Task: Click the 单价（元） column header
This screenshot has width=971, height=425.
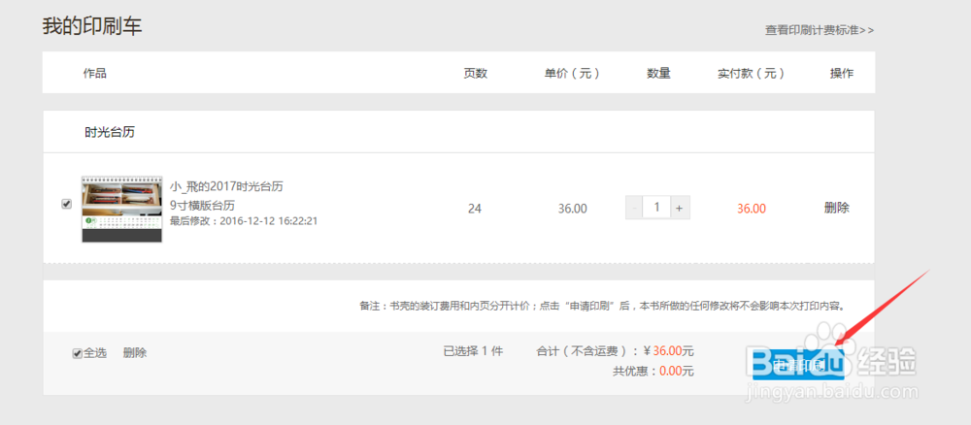Action: [x=572, y=73]
